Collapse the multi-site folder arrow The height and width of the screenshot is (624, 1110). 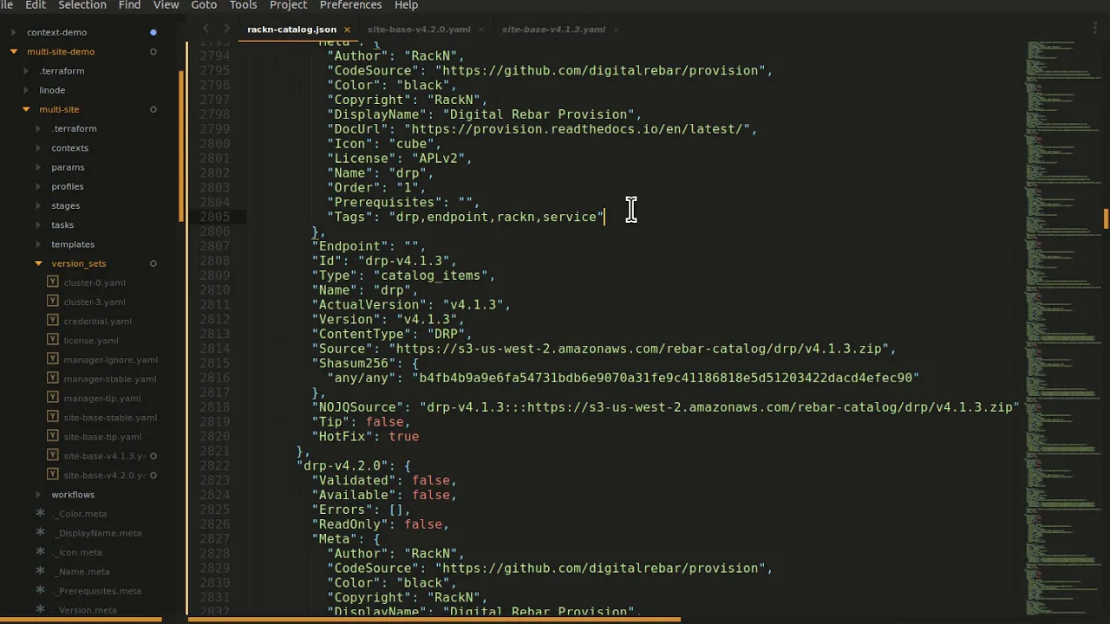[x=26, y=109]
